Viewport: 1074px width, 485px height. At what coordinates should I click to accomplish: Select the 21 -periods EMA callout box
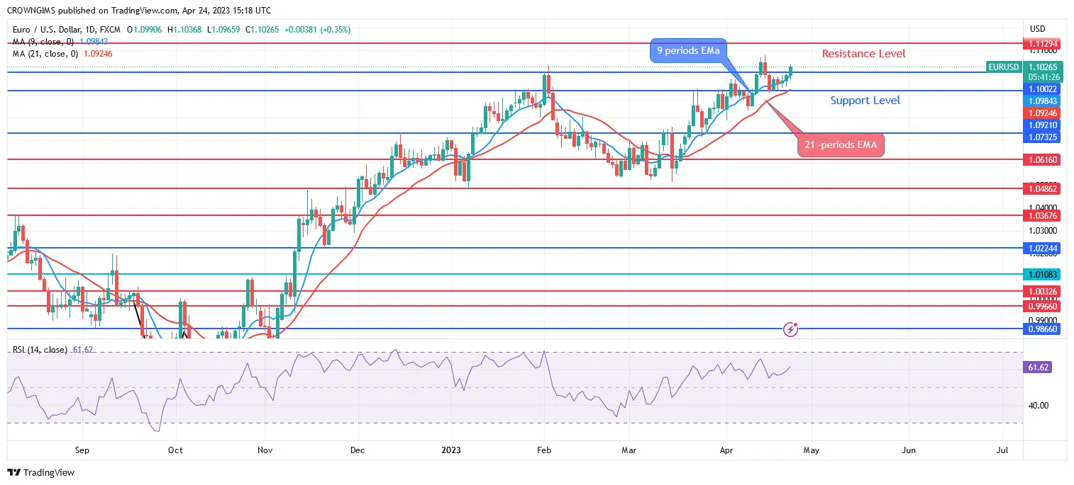tap(841, 145)
